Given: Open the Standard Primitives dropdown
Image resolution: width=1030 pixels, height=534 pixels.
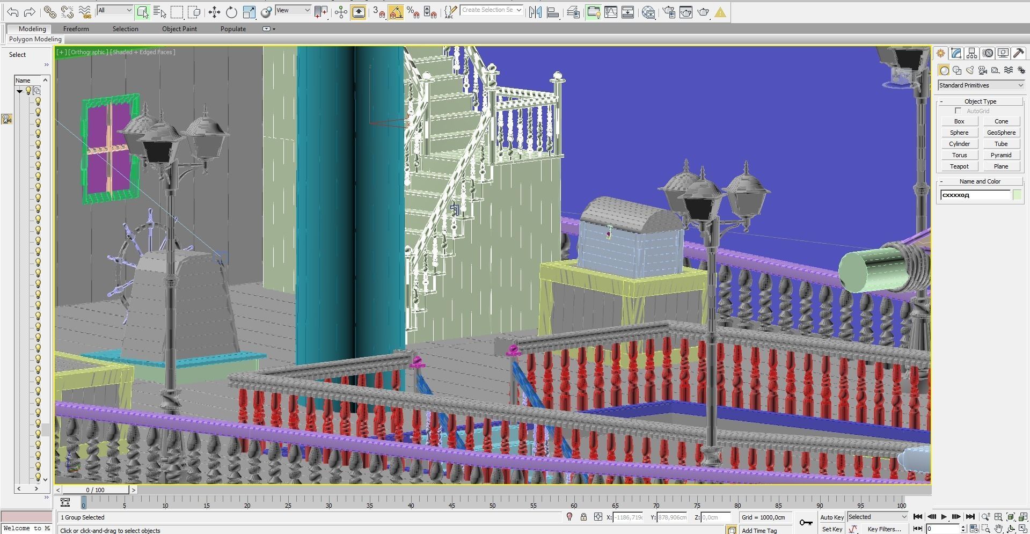Looking at the screenshot, I should click(981, 85).
